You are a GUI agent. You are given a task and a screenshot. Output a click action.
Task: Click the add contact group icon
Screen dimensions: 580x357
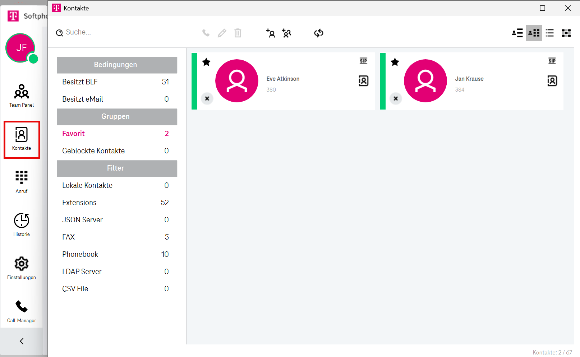[x=286, y=33]
